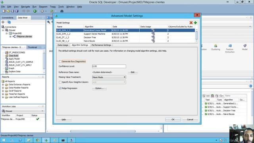This screenshot has height=143, width=254.
Task: Open the File menu
Action: point(3,7)
